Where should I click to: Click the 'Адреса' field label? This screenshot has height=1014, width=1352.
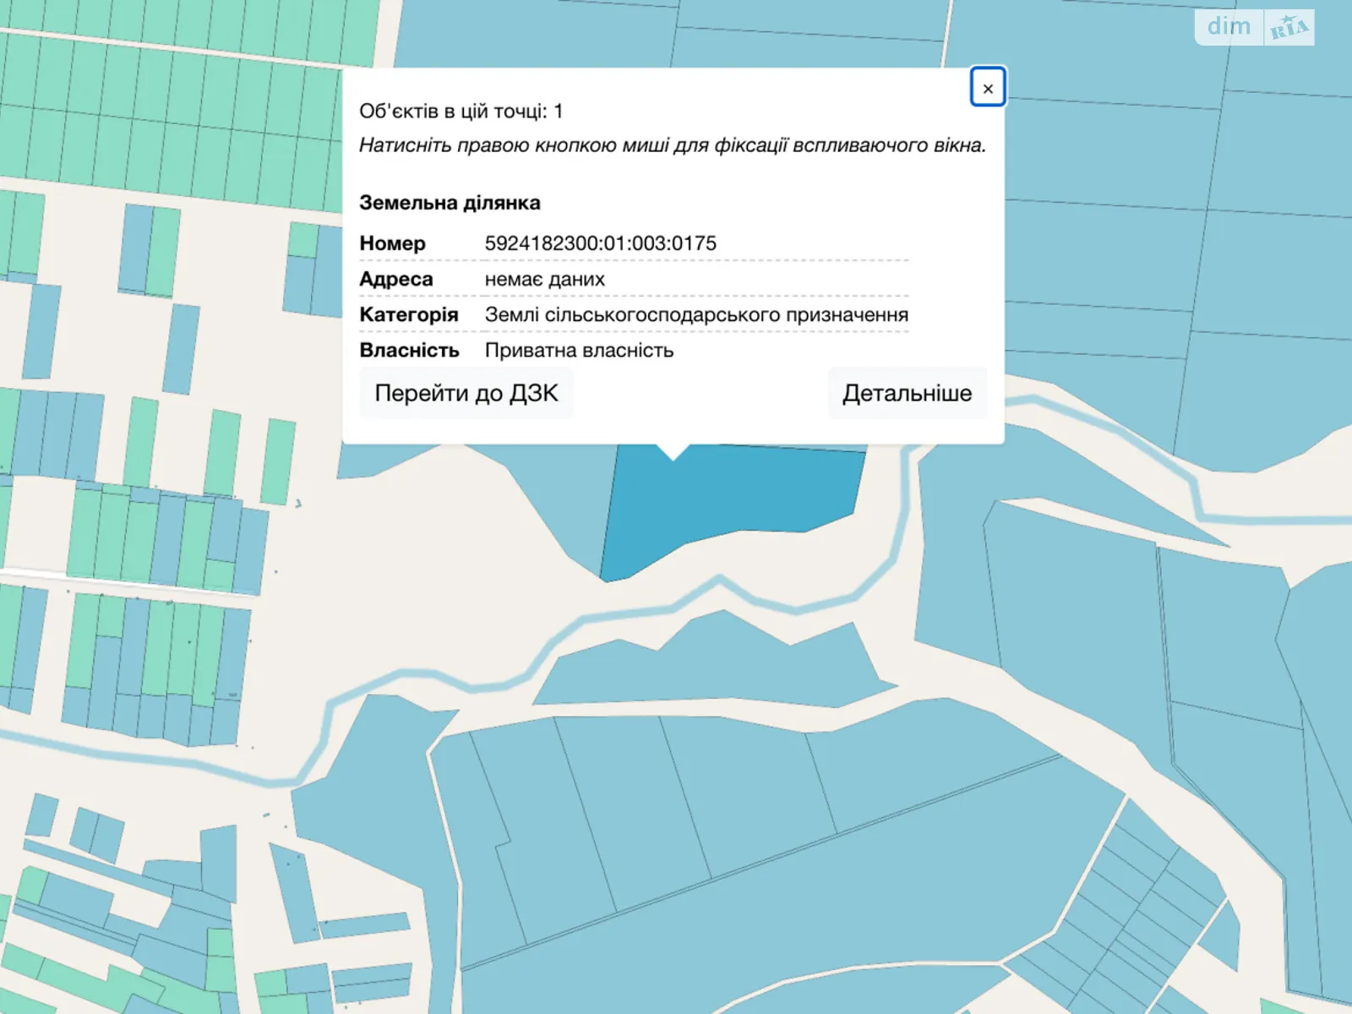point(395,280)
